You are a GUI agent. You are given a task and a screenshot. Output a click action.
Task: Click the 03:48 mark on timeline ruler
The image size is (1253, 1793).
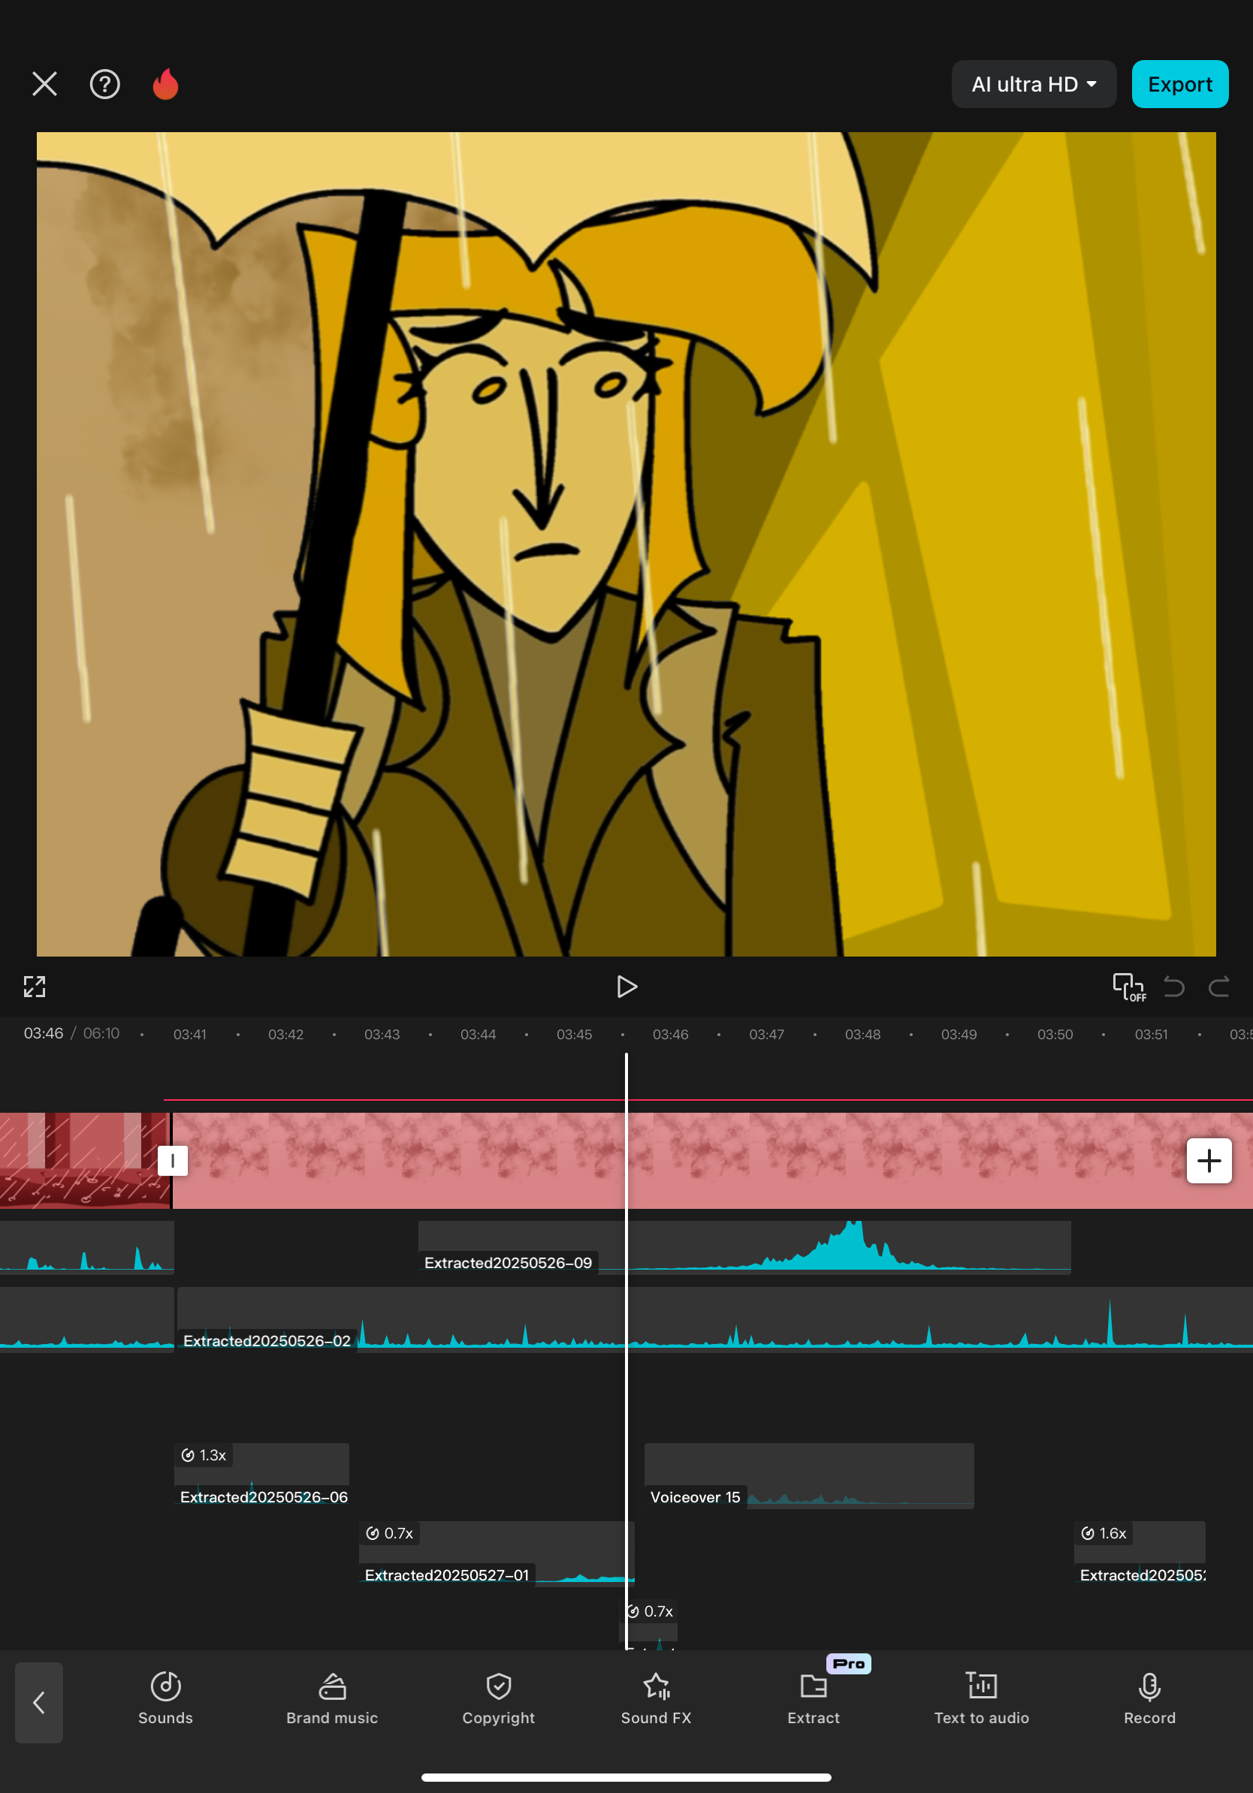coord(862,1034)
